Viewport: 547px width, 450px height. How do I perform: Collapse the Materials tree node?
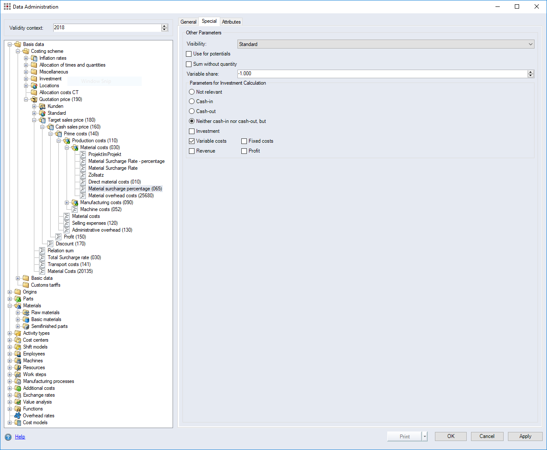coord(9,306)
